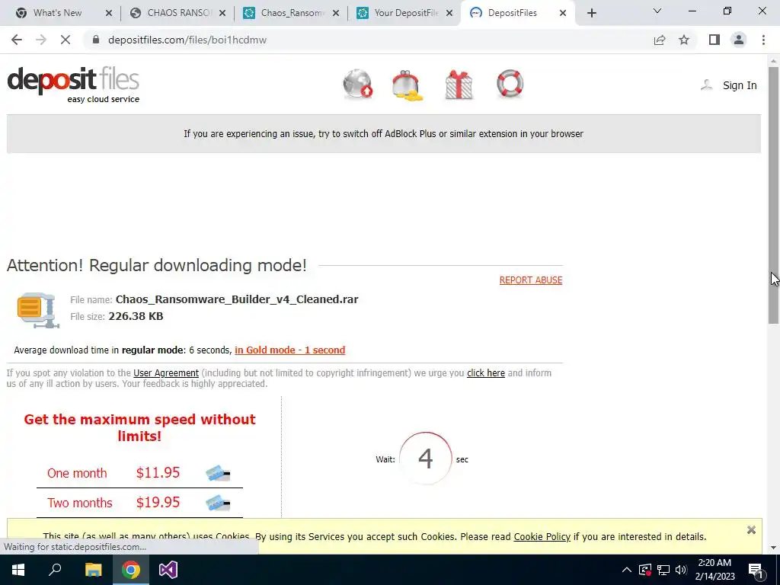Close the CHAOS RANSO tab
This screenshot has width=780, height=585.
click(222, 14)
